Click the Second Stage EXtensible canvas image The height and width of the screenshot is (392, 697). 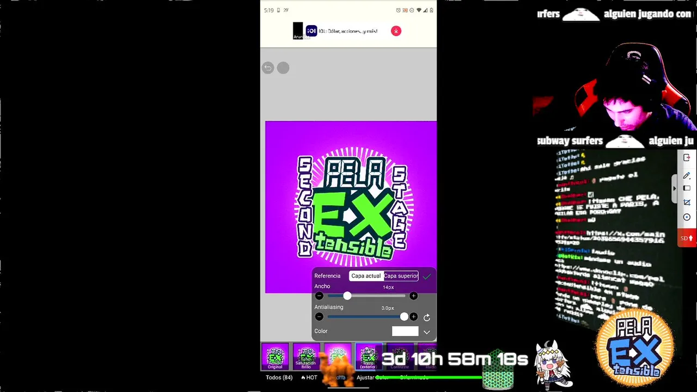pyautogui.click(x=351, y=207)
